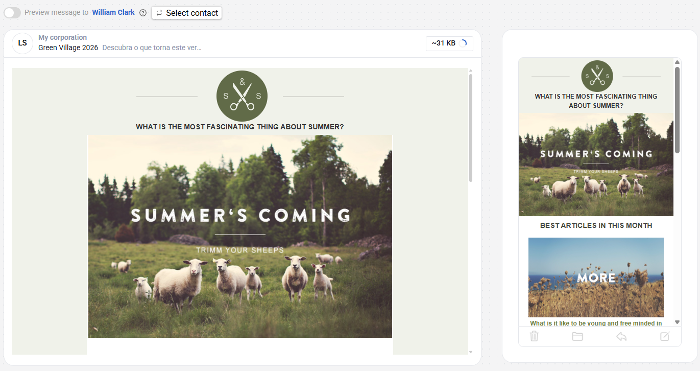700x371 pixels.
Task: Open the William Clark contact link
Action: tap(113, 12)
